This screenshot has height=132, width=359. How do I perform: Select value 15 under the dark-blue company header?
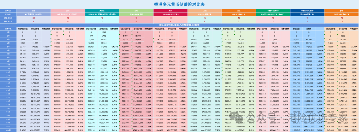pyautogui.click(x=307, y=18)
